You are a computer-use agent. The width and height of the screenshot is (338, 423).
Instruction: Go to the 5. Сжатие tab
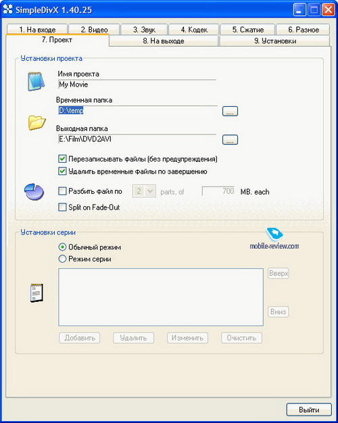click(x=248, y=30)
